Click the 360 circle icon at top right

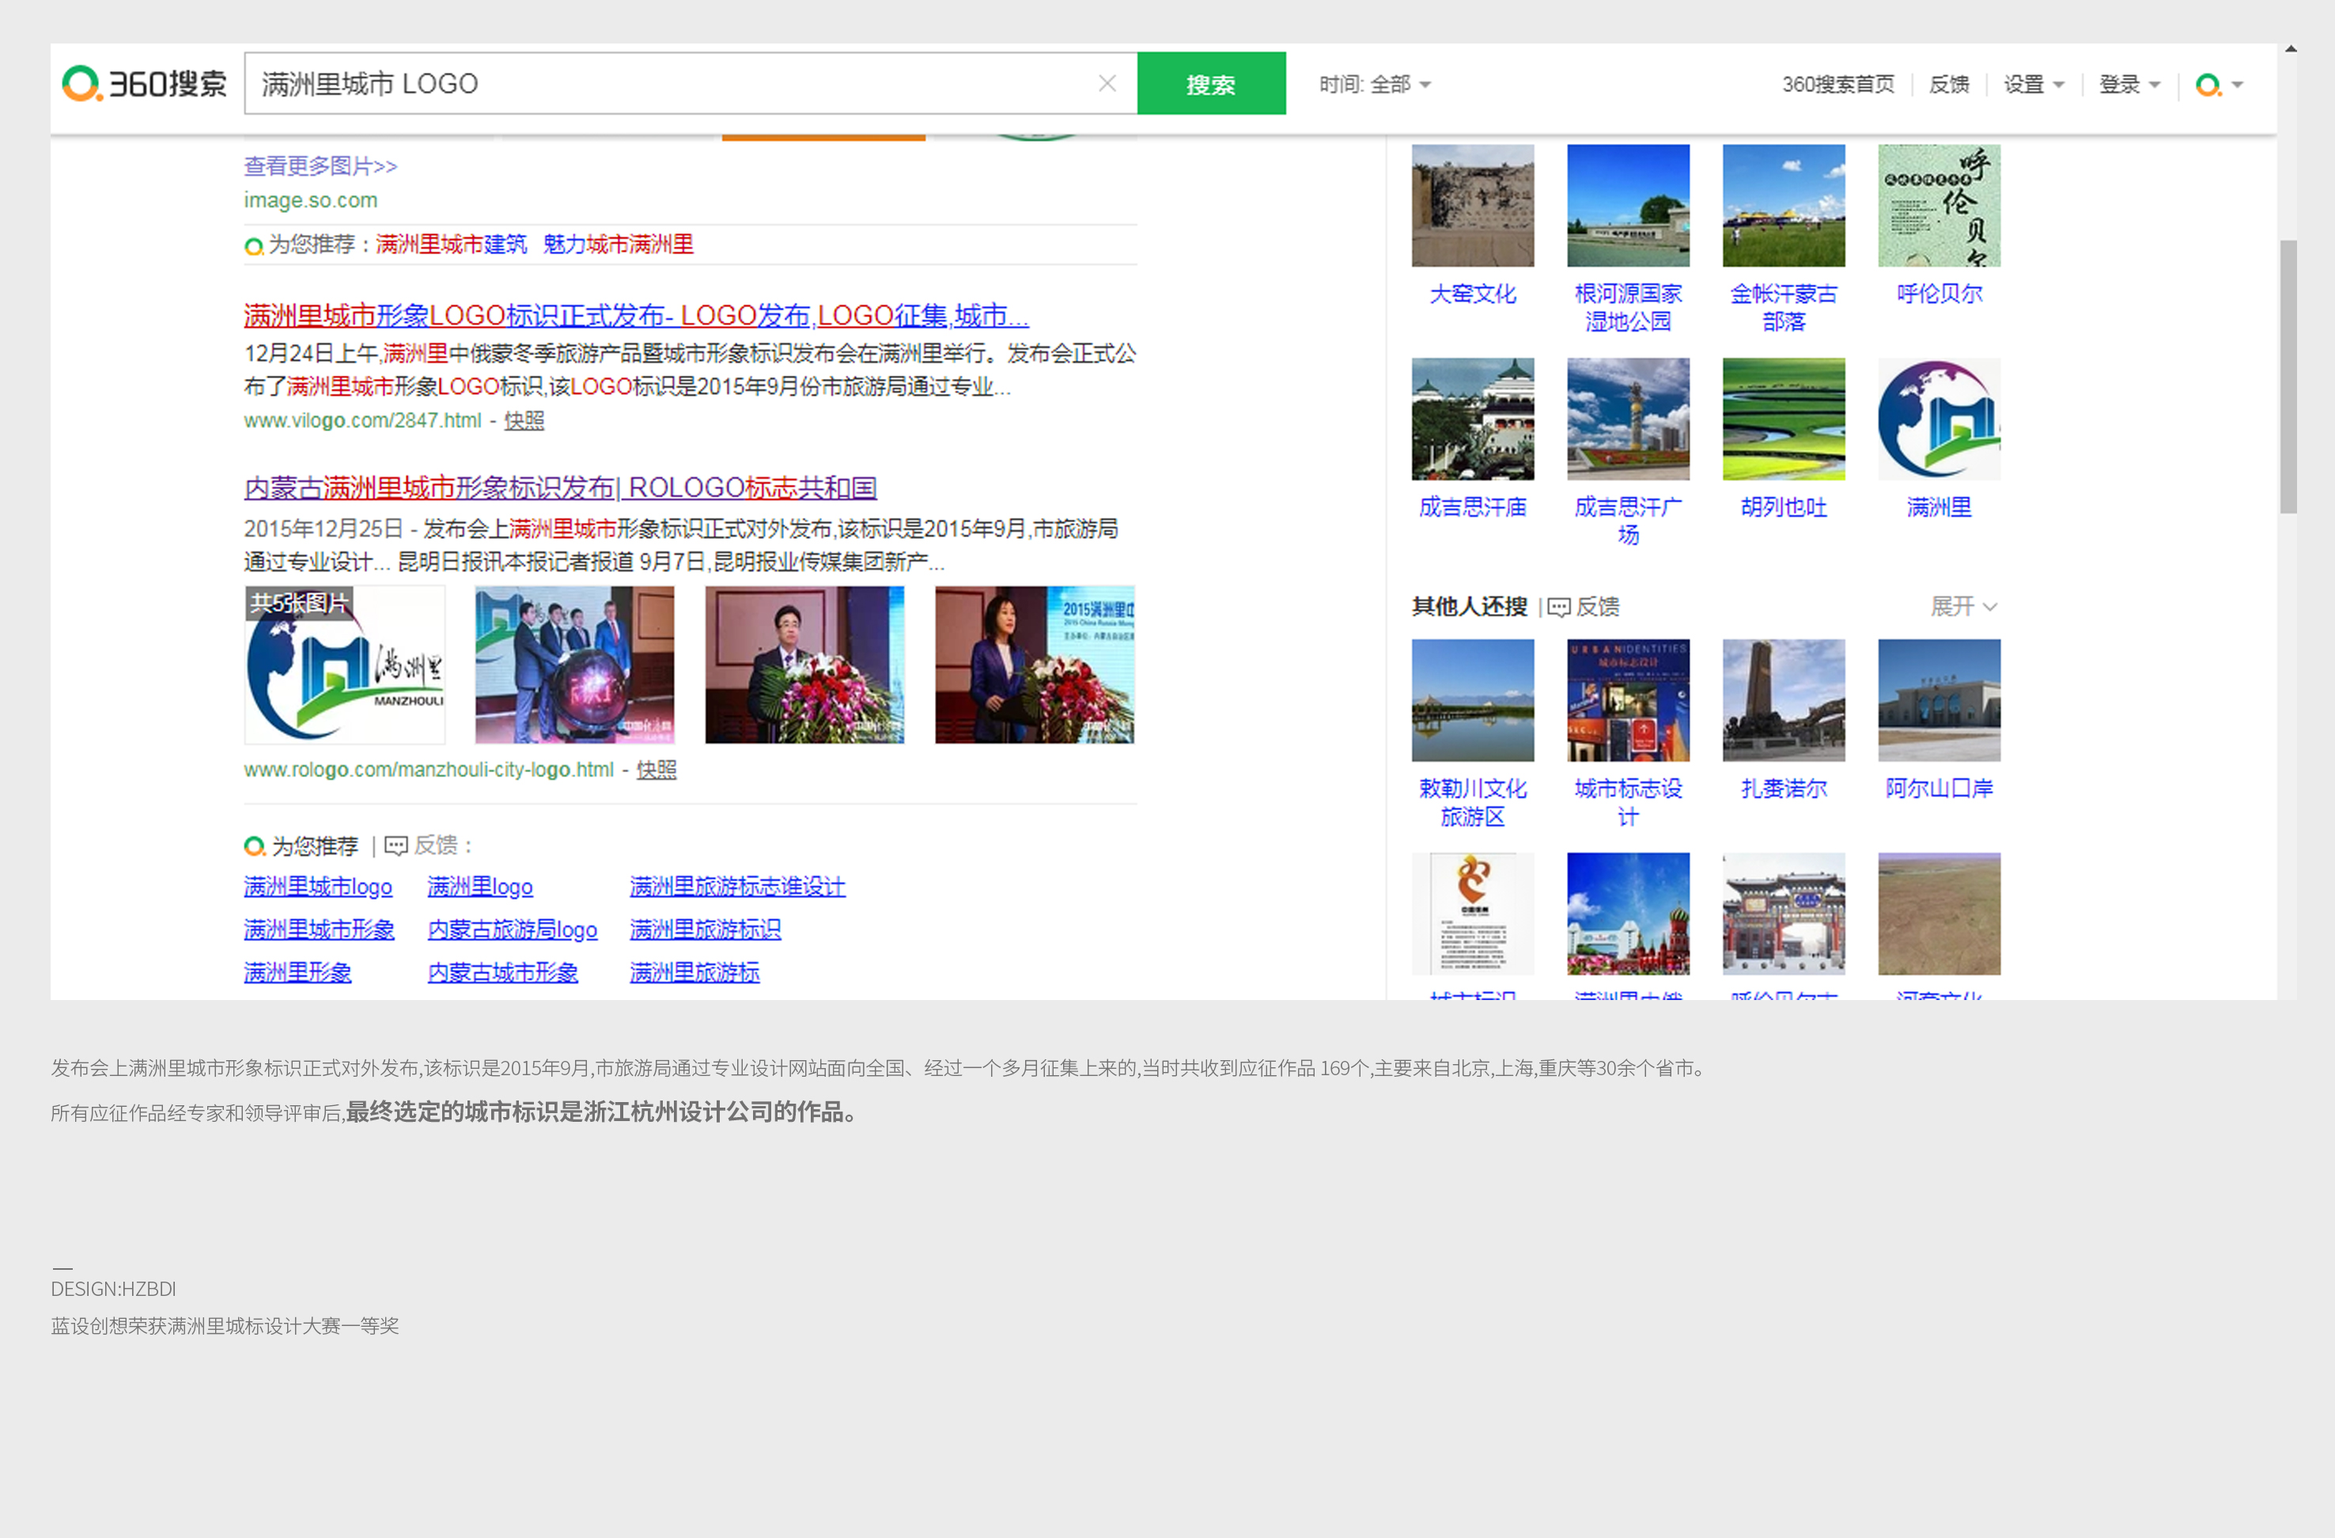2208,85
